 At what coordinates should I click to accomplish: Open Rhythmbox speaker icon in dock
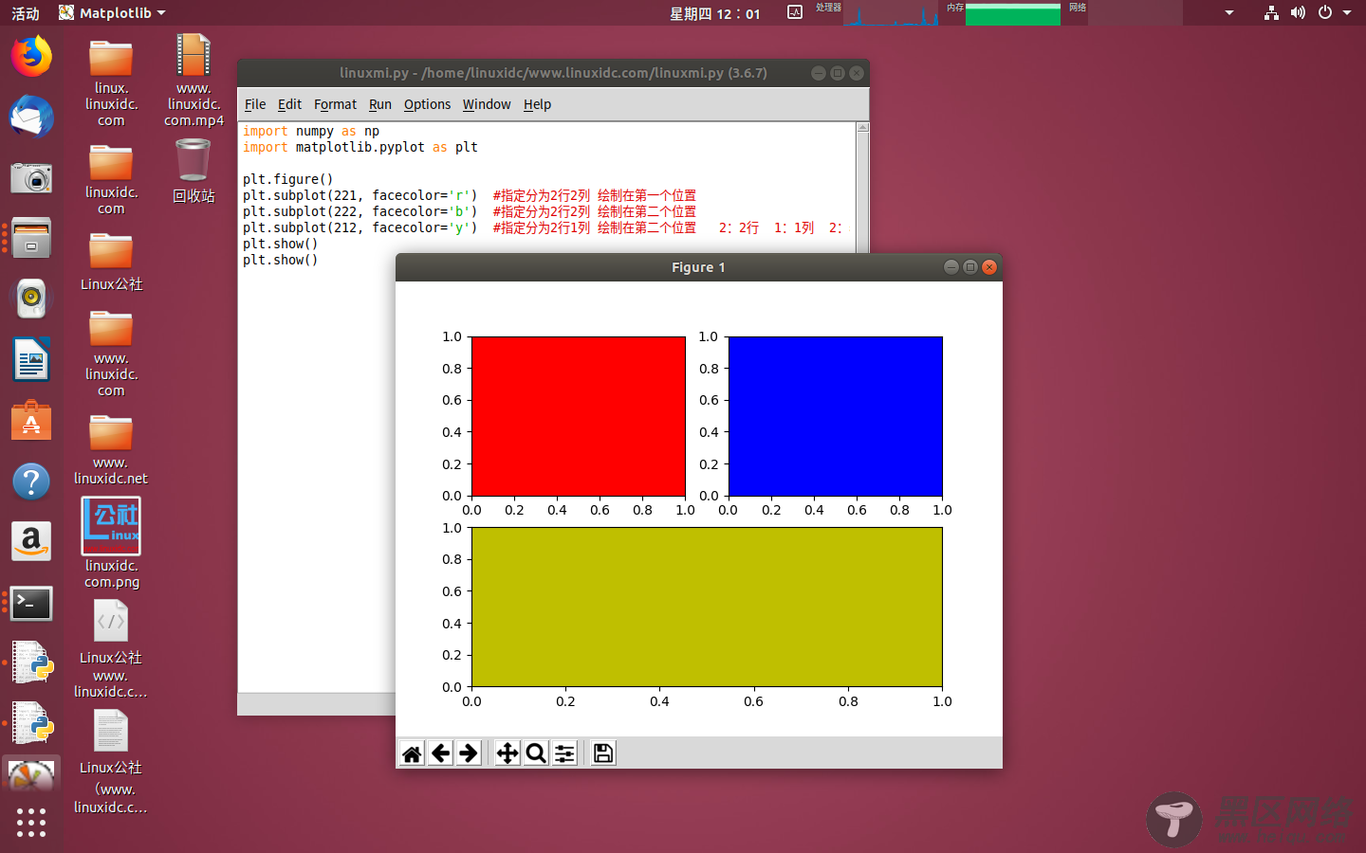31,299
